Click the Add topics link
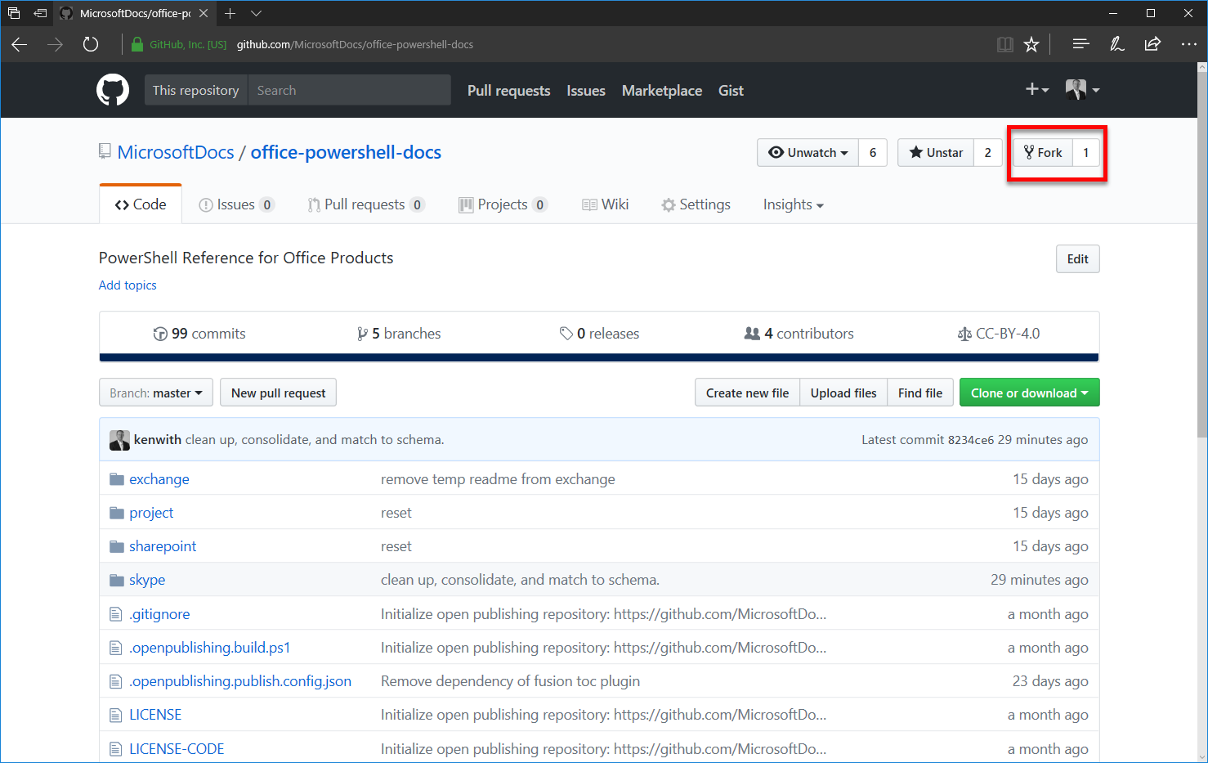 pos(128,285)
